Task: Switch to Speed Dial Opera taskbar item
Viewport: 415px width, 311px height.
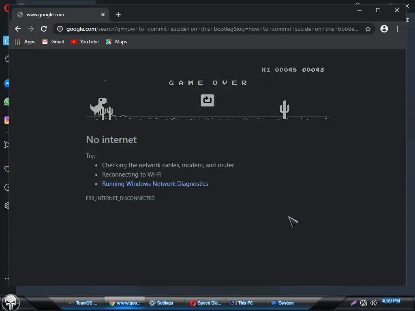Action: tap(205, 303)
